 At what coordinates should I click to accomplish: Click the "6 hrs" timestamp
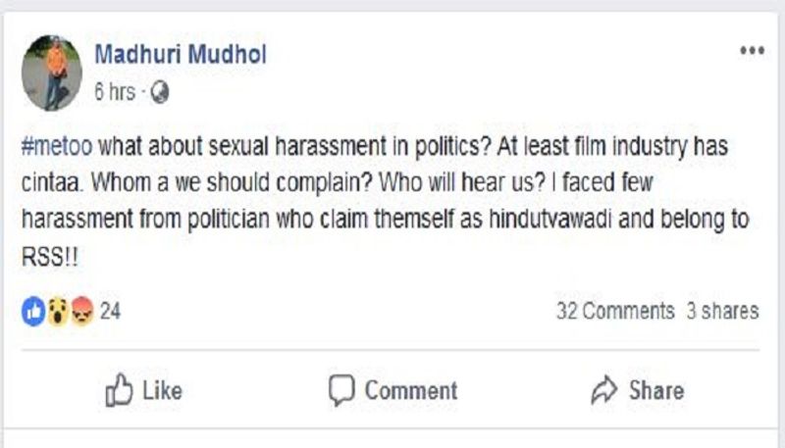tap(115, 92)
